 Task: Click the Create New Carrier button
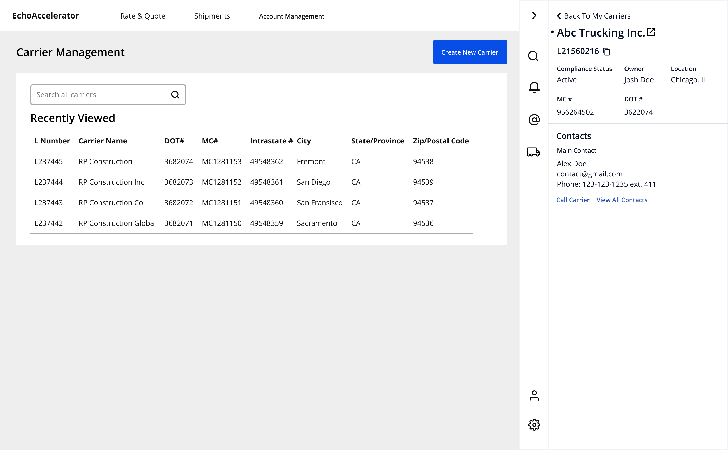(x=470, y=52)
